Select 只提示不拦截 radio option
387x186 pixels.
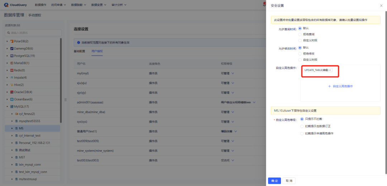[302, 119]
